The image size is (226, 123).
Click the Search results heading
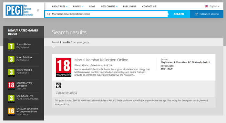coord(69,32)
